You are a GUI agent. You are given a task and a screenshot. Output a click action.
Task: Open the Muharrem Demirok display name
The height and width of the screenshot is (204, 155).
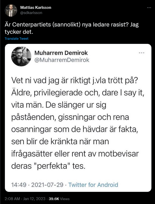(x=61, y=53)
